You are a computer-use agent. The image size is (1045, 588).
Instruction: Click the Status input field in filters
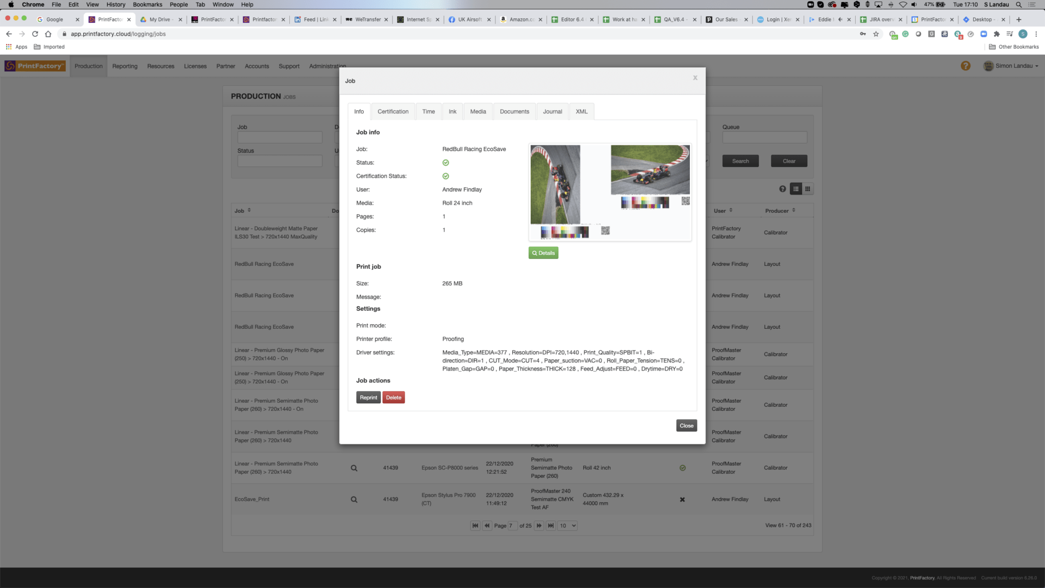280,161
